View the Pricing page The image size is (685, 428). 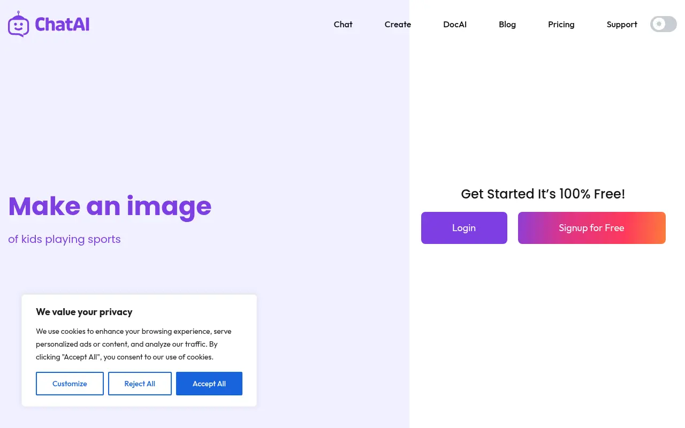(561, 25)
